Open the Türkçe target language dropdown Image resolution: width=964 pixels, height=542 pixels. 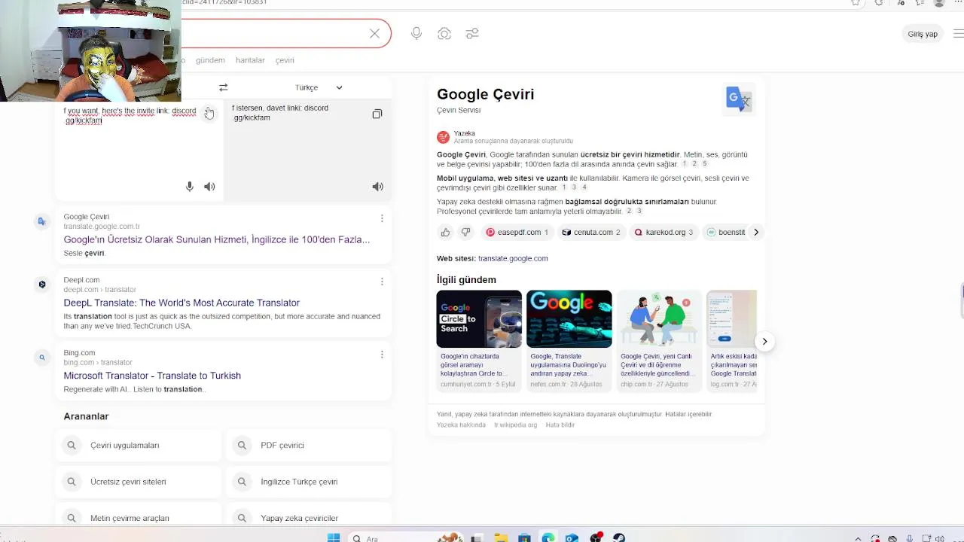coord(319,87)
